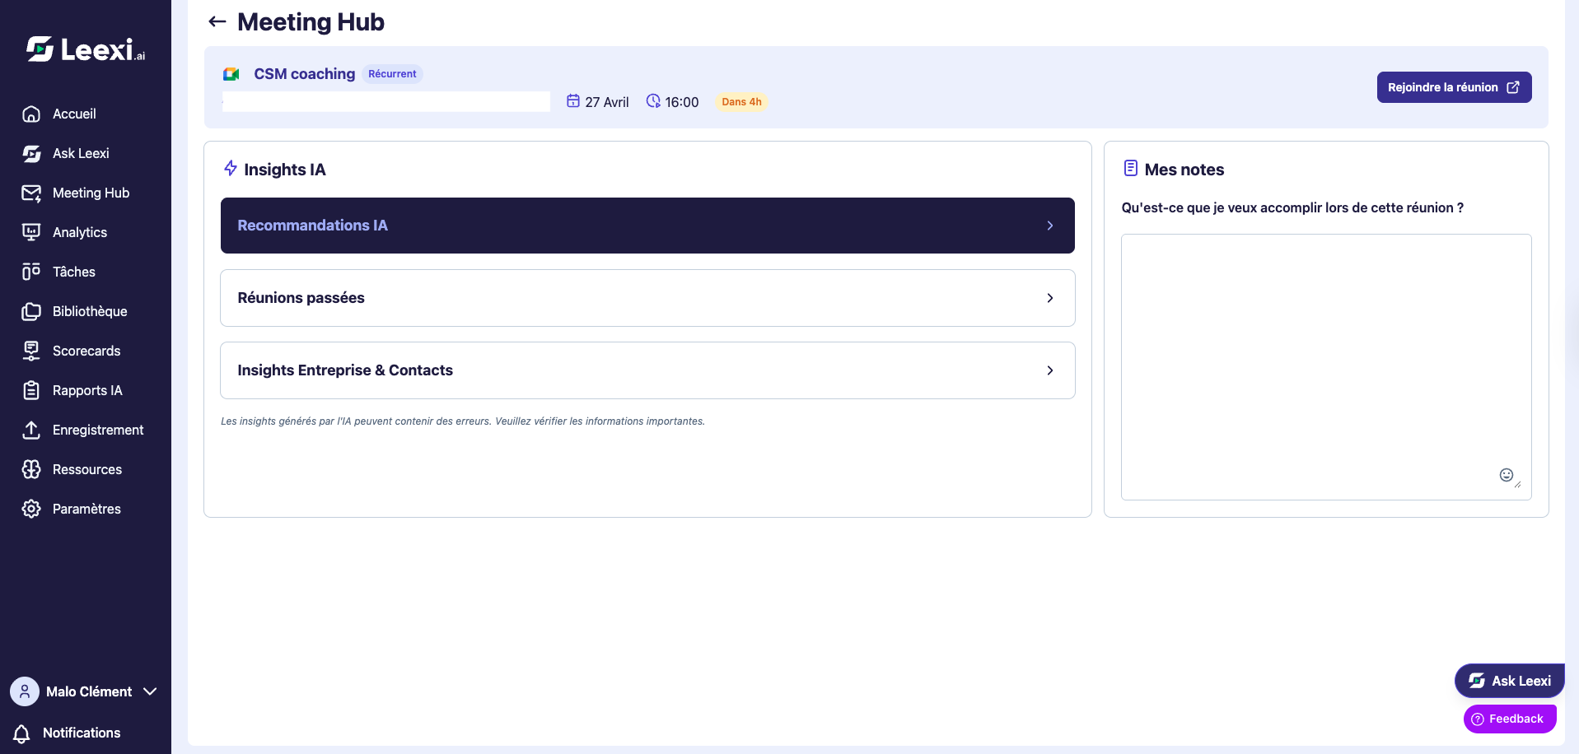Screen dimensions: 1579x754
Task: Open the Tâches task board icon
Action: pos(31,272)
